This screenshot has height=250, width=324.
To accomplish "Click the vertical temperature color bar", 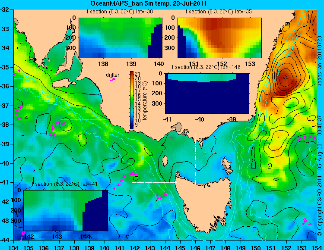I will click(x=132, y=100).
